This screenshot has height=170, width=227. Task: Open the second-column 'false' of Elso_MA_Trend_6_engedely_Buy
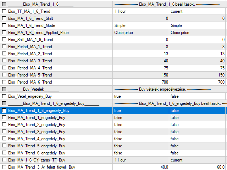click(x=197, y=153)
